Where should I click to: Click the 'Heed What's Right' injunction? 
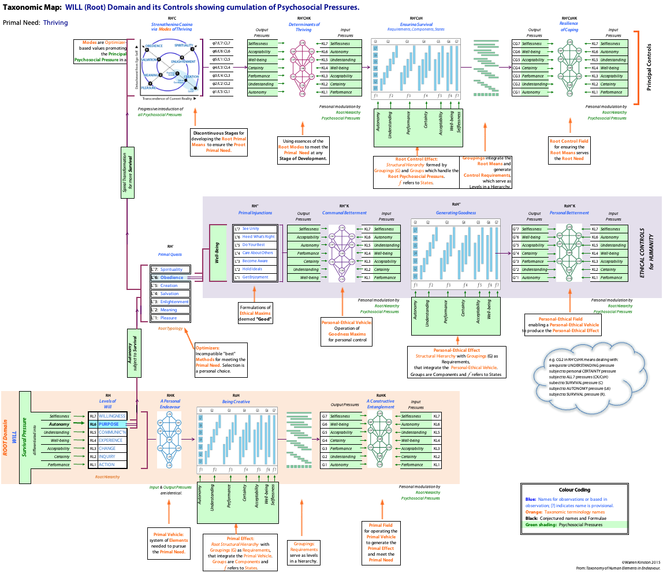255,237
